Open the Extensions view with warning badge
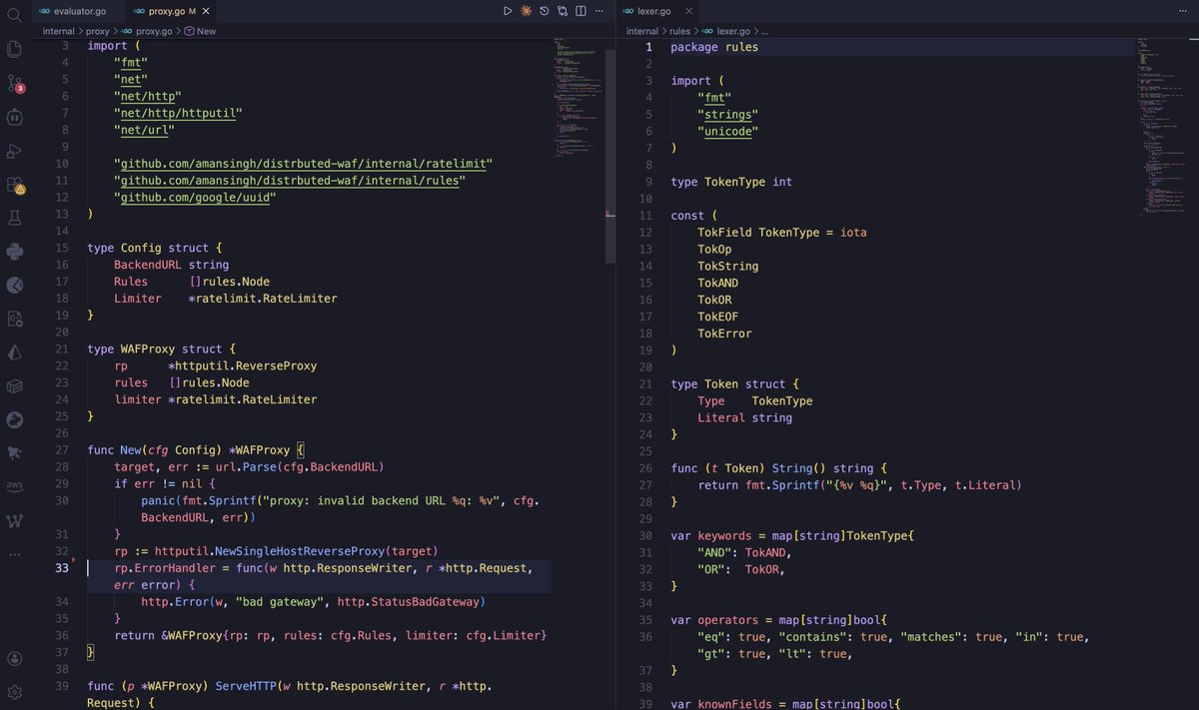Screen dimensions: 1199x710 [15, 185]
